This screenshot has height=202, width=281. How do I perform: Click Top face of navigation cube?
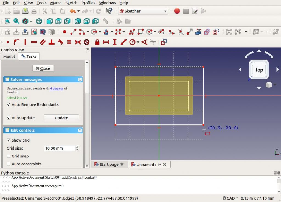tap(259, 70)
